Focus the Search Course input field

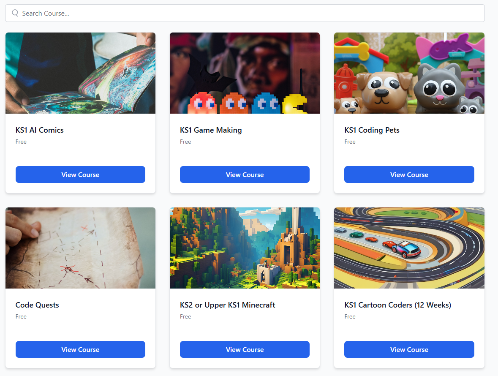point(245,13)
